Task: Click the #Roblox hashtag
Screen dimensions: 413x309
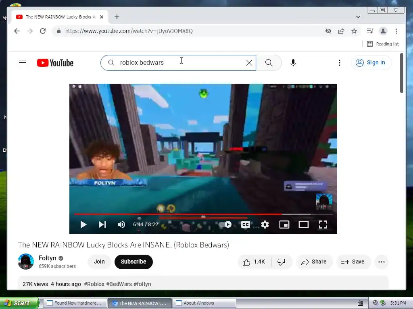Action: [94, 284]
